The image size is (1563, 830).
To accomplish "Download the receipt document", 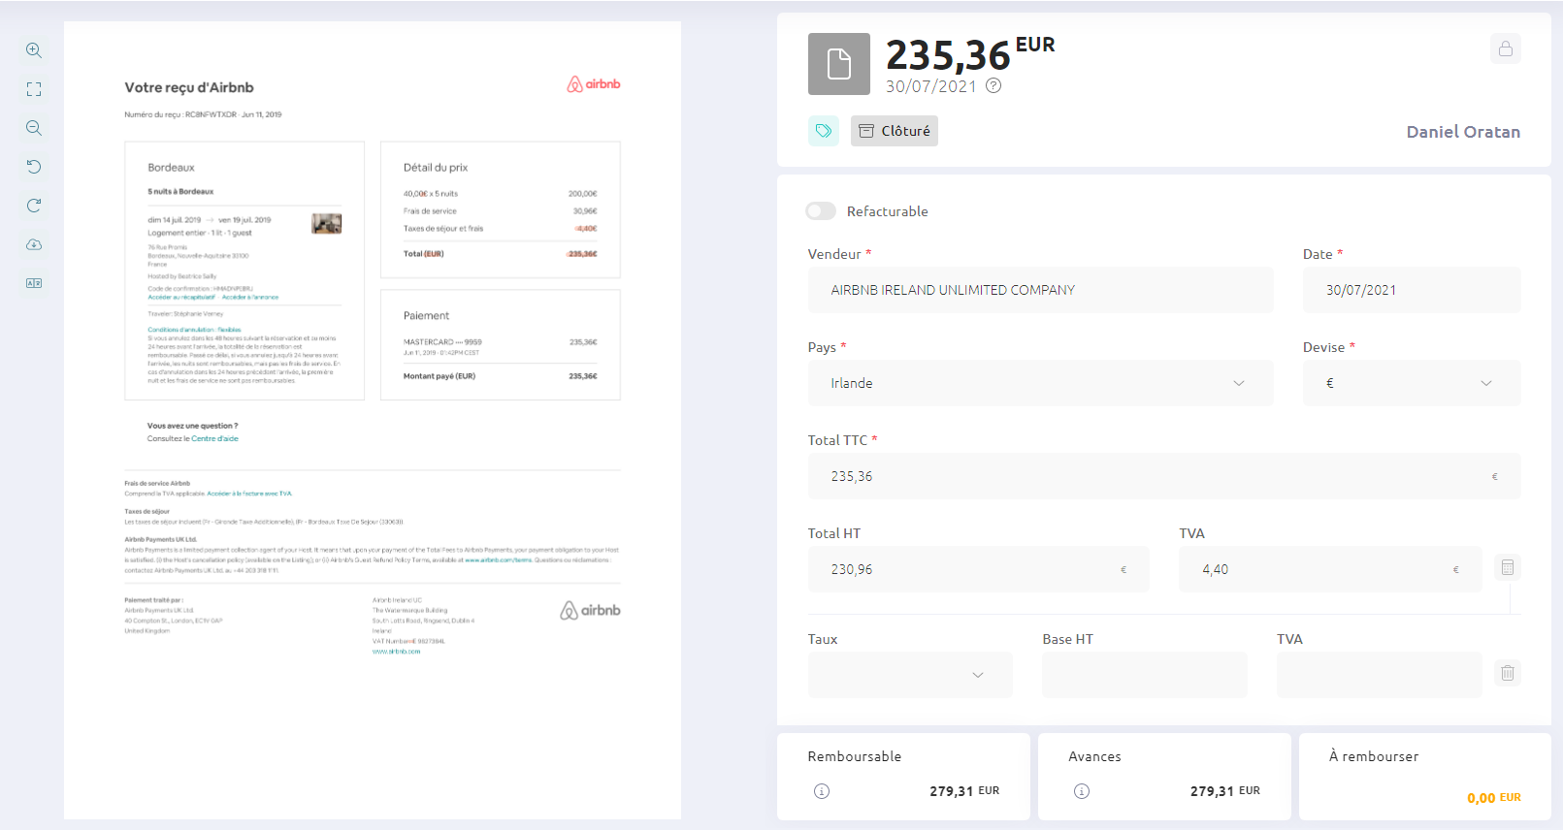I will coord(34,244).
